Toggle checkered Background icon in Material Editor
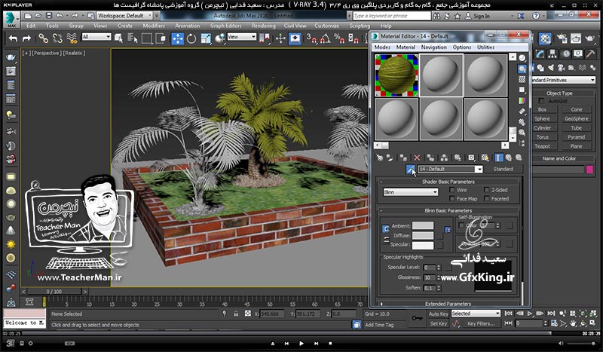 [x=522, y=79]
